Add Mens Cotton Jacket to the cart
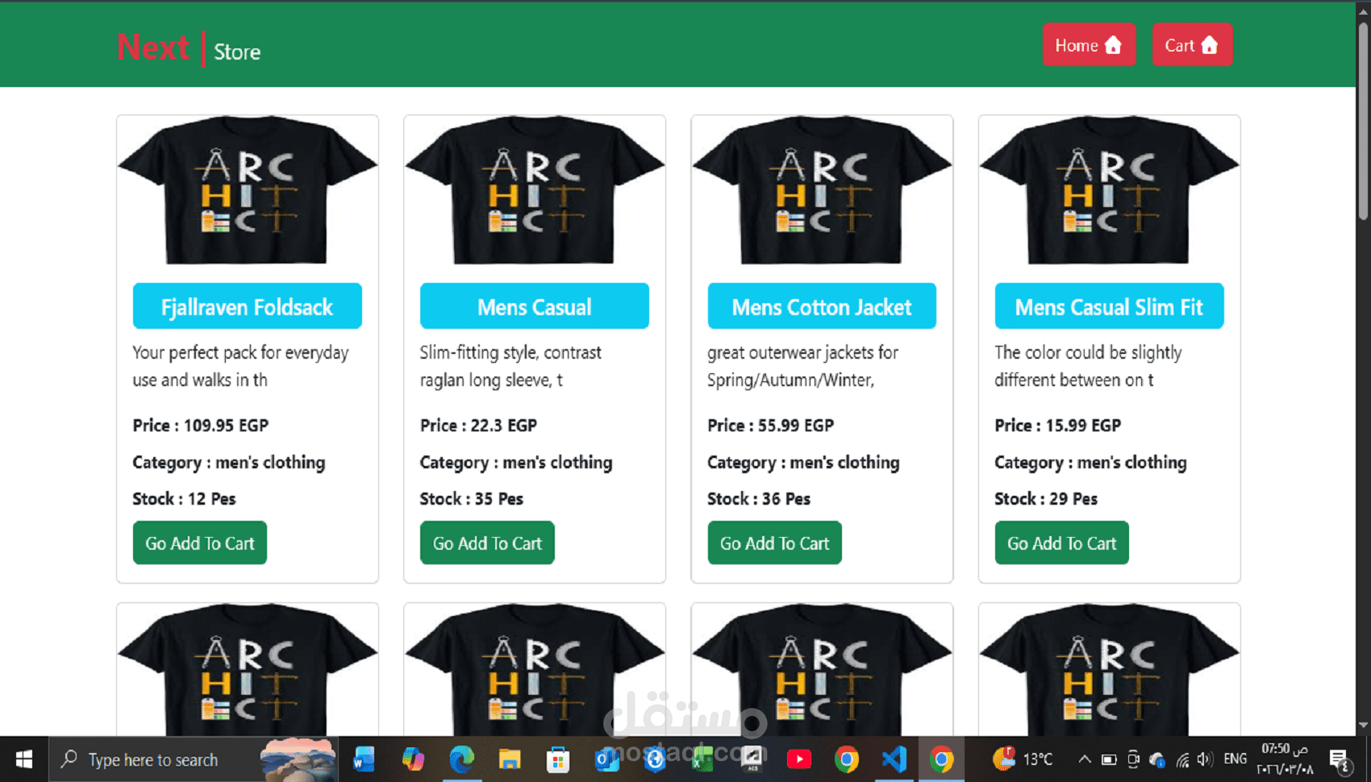The height and width of the screenshot is (782, 1371). pos(773,543)
